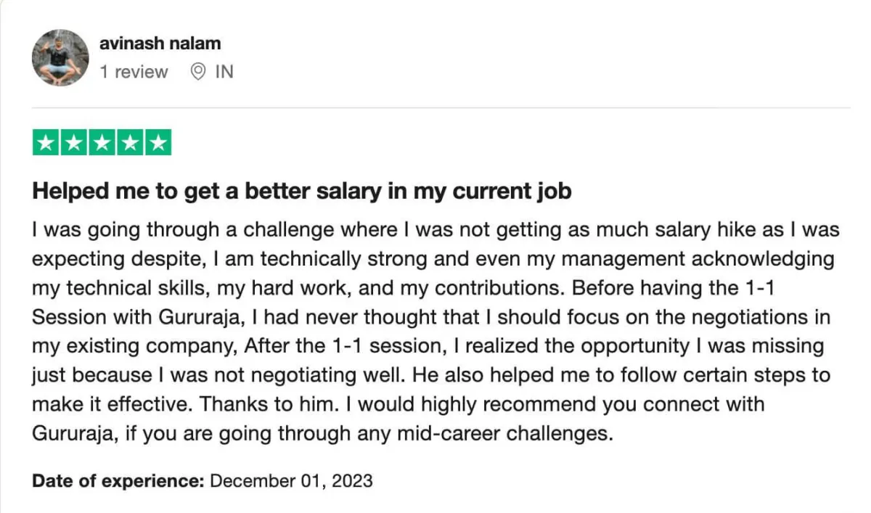Click the second green rating star
Viewport: 871px width, 513px height.
click(74, 142)
